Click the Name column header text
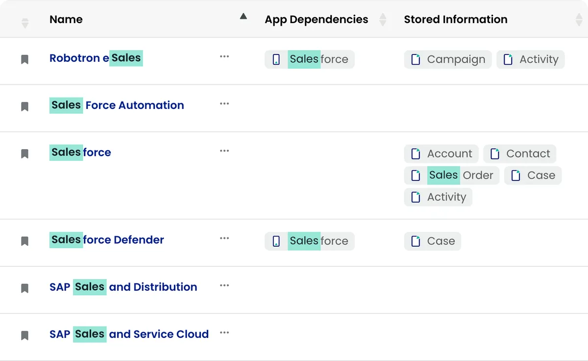Screen dimensions: 588x361 [x=66, y=20]
